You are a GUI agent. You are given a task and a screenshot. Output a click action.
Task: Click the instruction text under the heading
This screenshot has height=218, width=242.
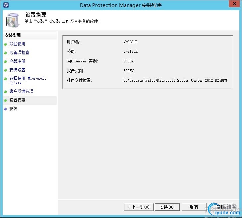point(63,21)
